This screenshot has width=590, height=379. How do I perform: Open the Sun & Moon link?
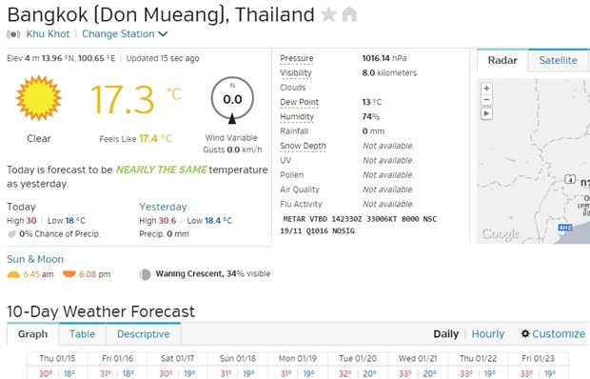pos(35,259)
